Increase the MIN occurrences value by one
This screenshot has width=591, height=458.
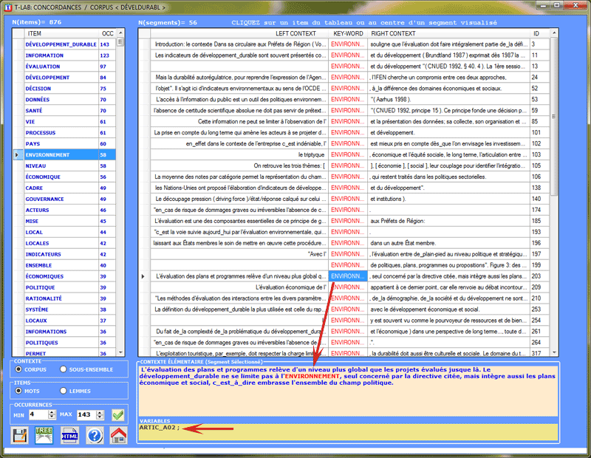pyautogui.click(x=52, y=412)
